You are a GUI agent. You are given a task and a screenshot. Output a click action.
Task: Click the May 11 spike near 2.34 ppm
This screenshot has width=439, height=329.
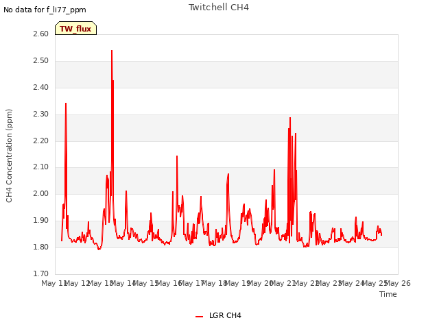(x=66, y=103)
